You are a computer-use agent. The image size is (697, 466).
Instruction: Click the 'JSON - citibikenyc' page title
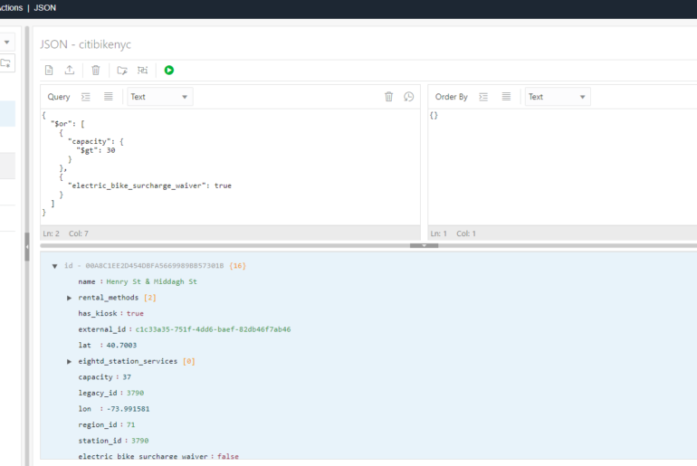[85, 44]
